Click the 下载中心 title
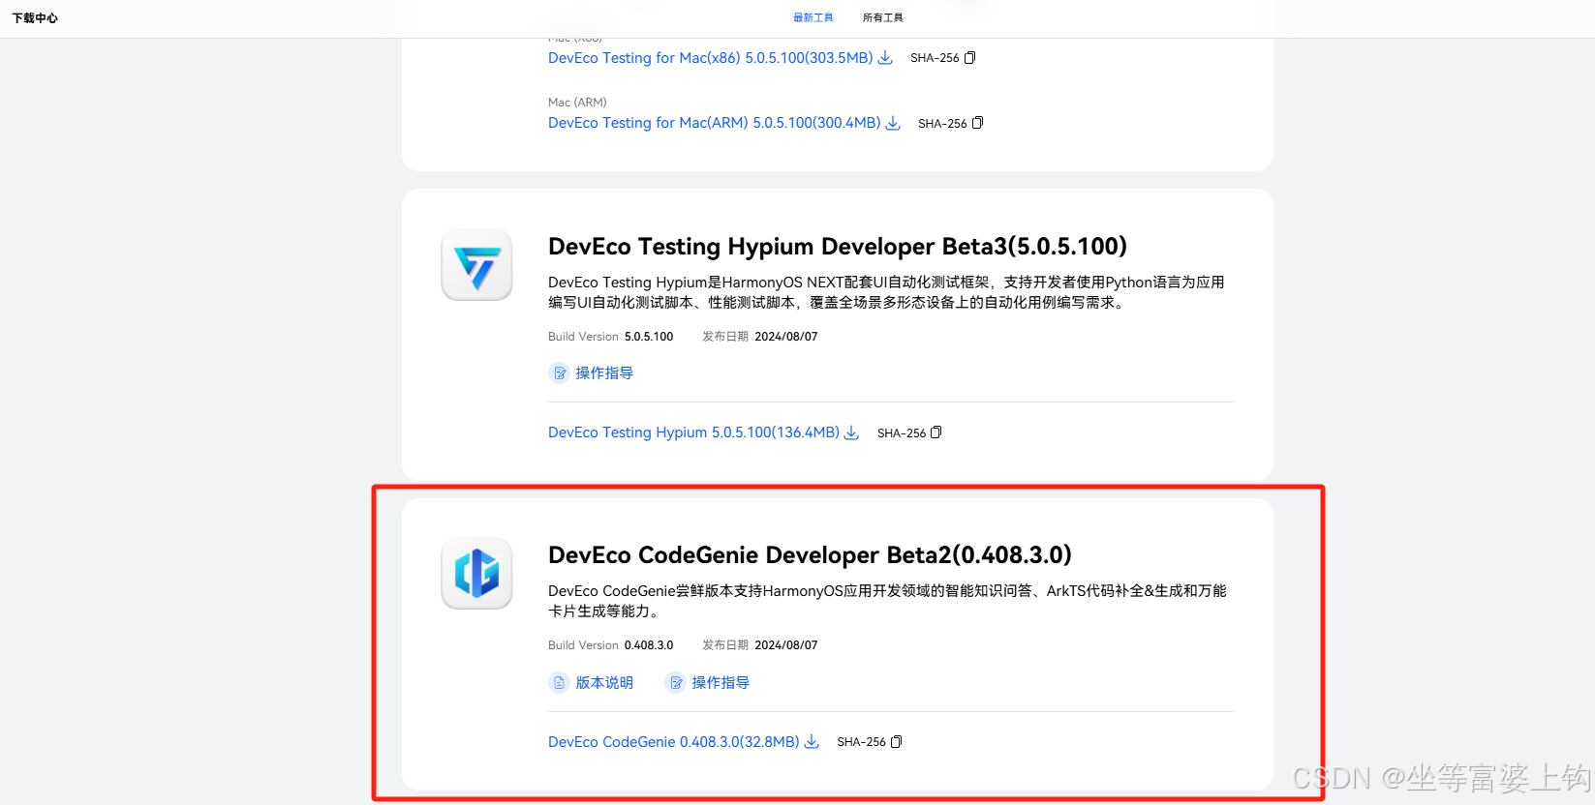Viewport: 1595px width, 805px height. (x=35, y=18)
